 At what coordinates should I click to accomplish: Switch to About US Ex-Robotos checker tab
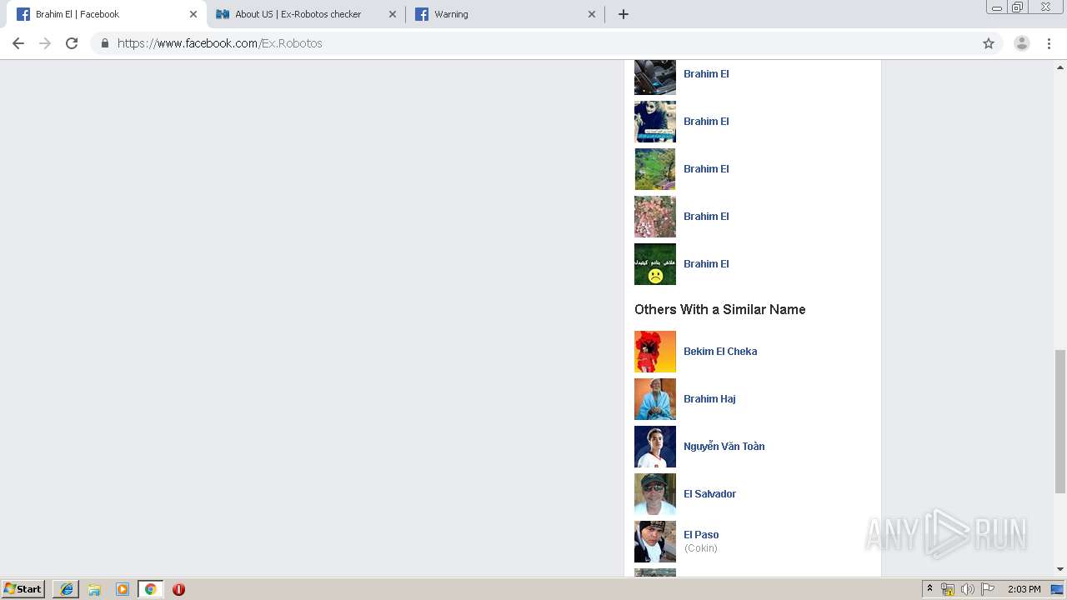306,14
